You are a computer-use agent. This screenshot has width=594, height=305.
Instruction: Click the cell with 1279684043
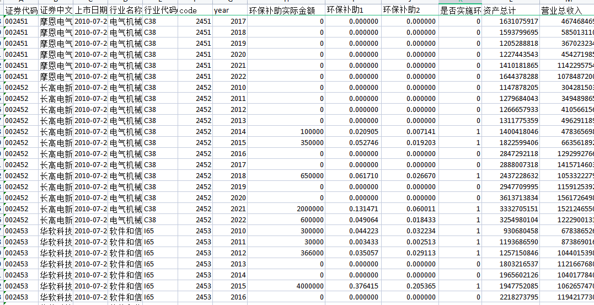click(511, 98)
